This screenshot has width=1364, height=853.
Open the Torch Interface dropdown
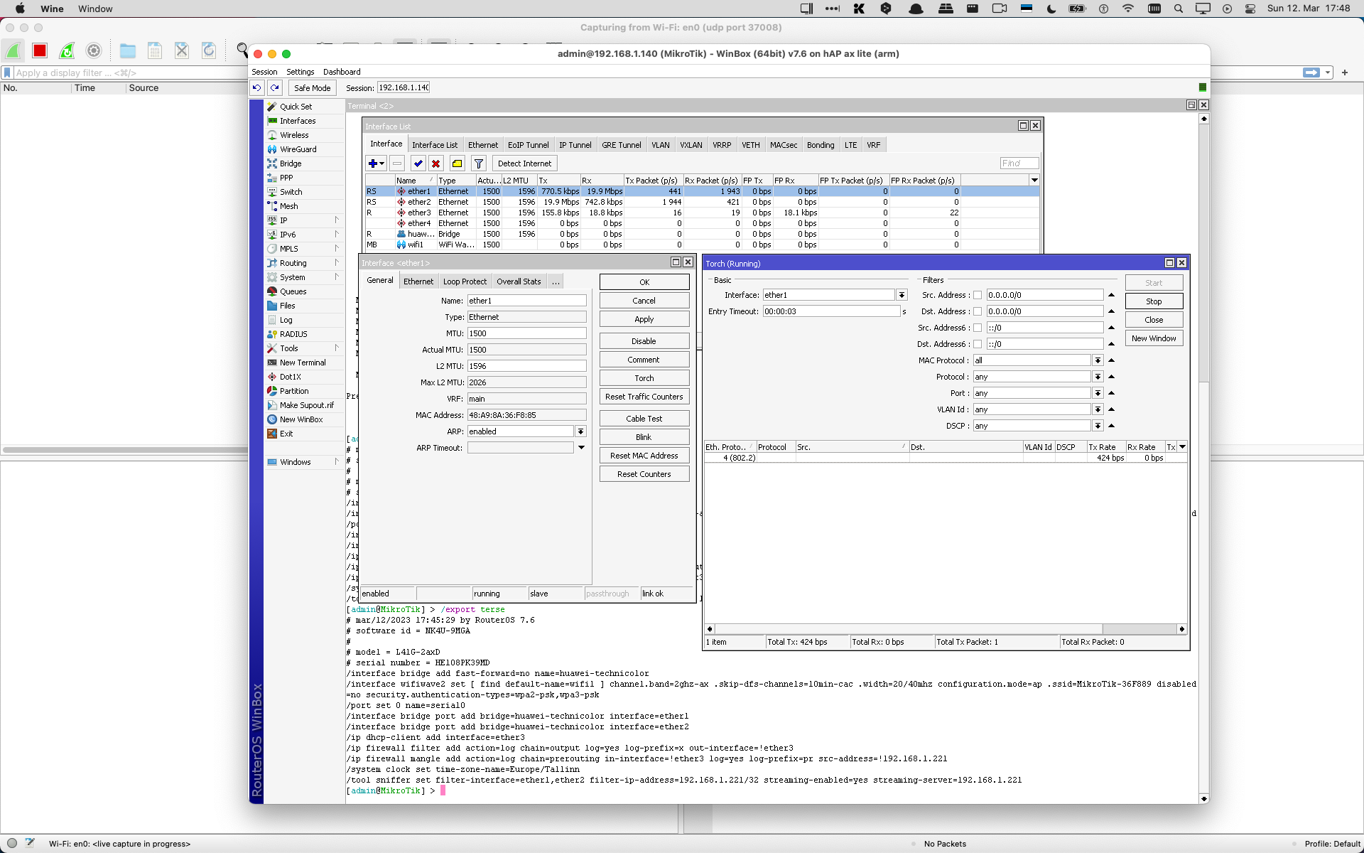click(x=902, y=295)
